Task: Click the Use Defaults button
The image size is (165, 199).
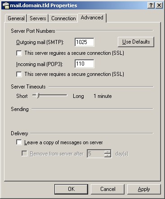Action: point(136,42)
